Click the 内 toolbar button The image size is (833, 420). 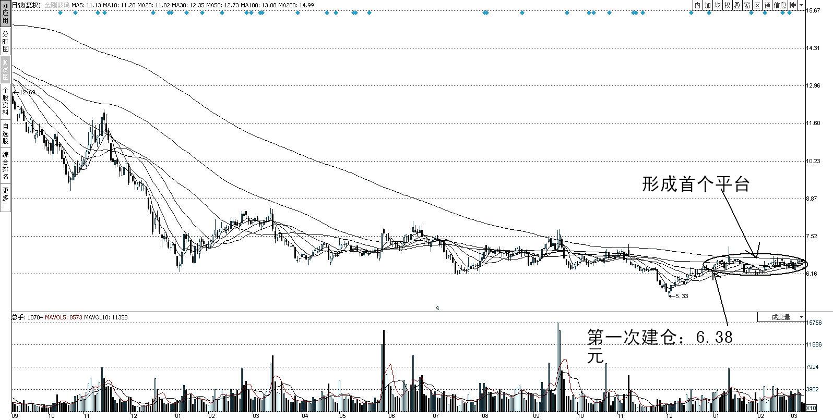[697, 5]
